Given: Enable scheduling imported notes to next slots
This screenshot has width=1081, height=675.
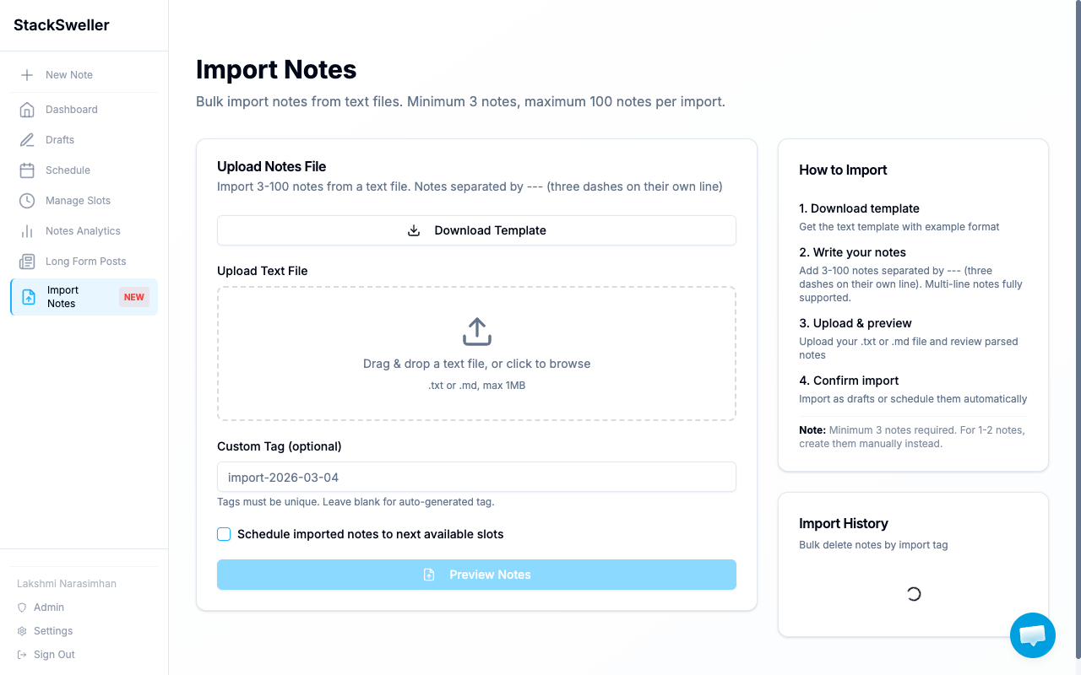Looking at the screenshot, I should pyautogui.click(x=224, y=534).
